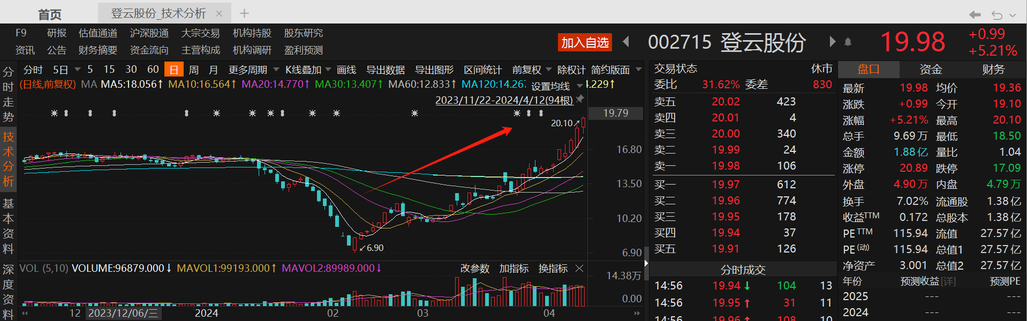The image size is (1027, 321).
Task: Open 估值通道 menu item
Action: [x=98, y=33]
